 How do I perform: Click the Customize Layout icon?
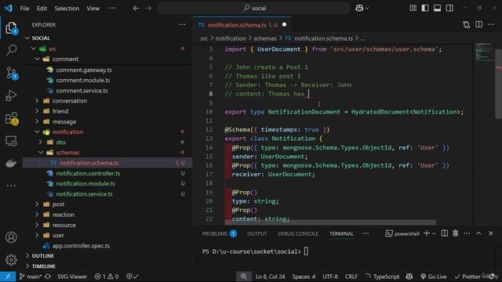coord(413,9)
